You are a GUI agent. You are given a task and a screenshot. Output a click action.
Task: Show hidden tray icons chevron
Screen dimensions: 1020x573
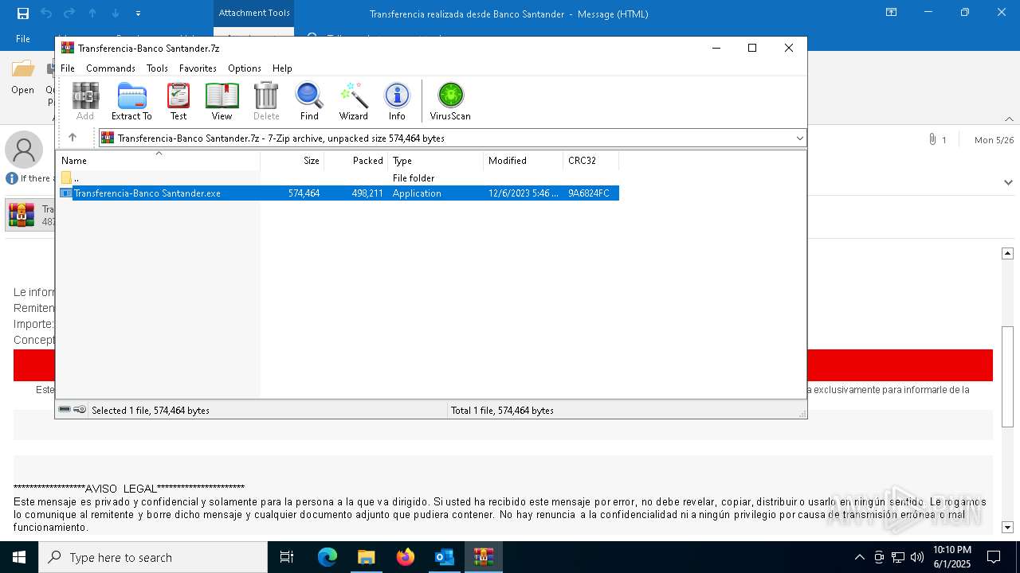point(859,557)
